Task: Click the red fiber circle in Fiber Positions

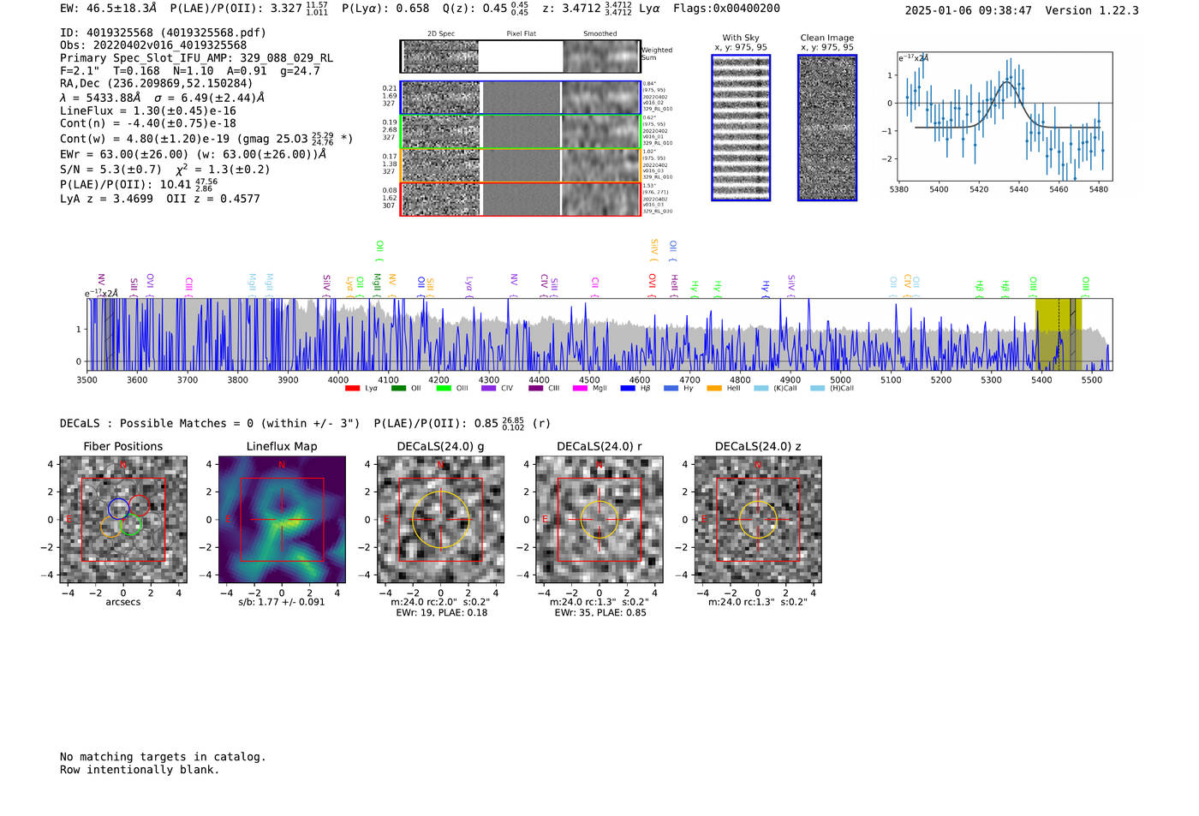Action: coord(140,506)
